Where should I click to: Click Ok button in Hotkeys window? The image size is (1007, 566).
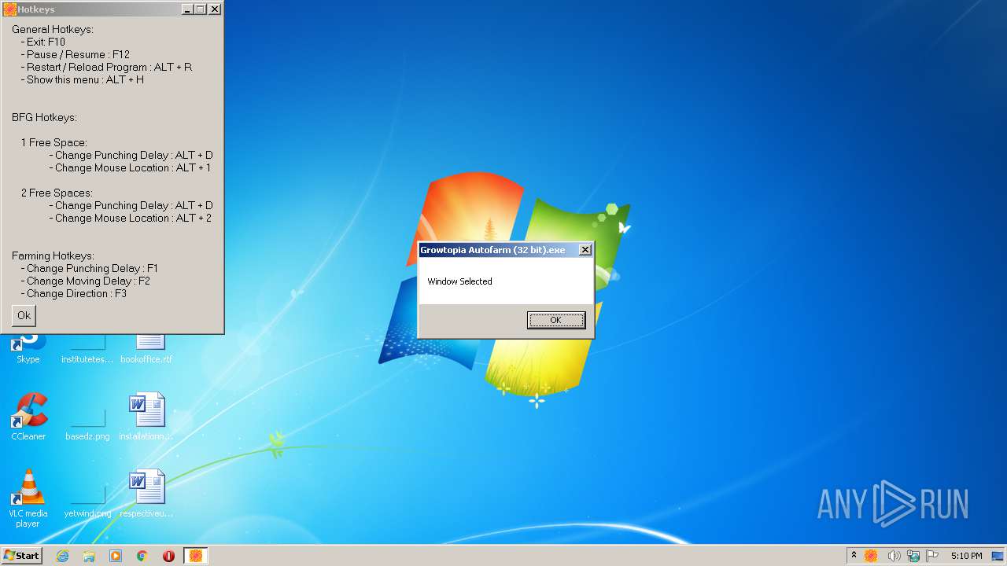(x=24, y=315)
